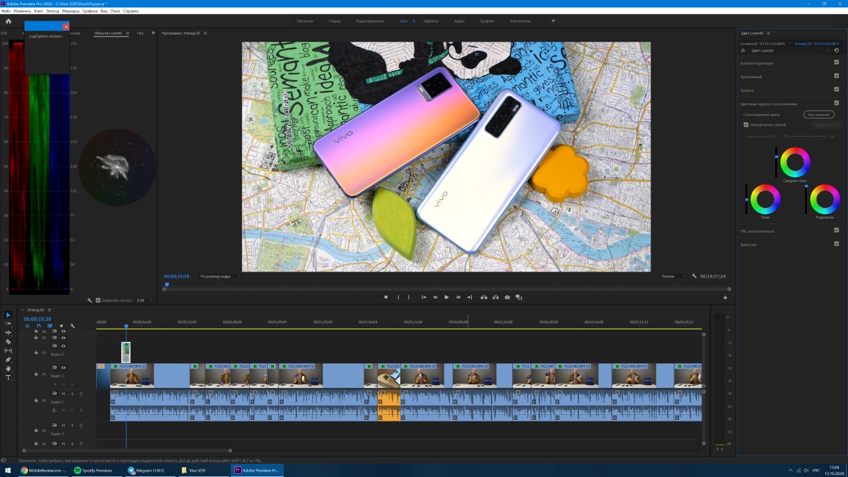Select the Pen tool
The image size is (848, 477).
tap(9, 360)
